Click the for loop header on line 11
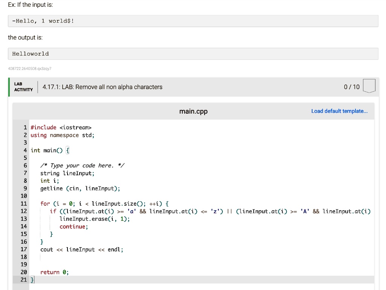386x290 pixels. (x=104, y=203)
